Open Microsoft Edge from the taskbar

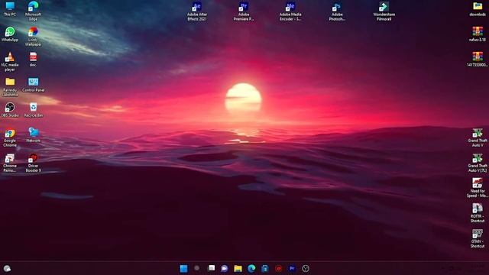click(251, 268)
